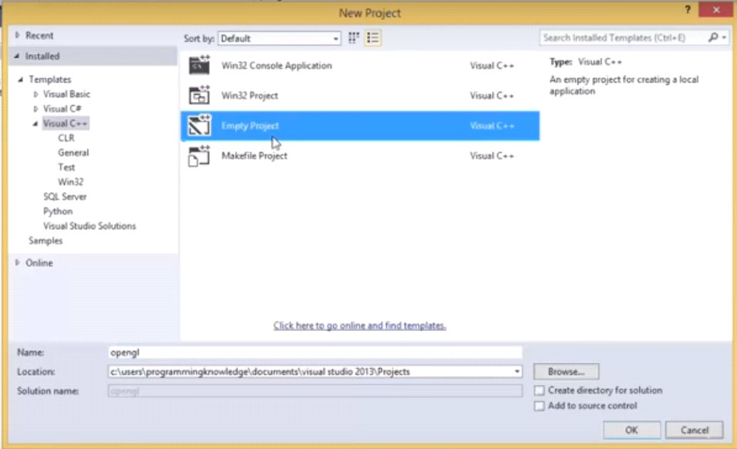
Task: Click the go online and find templates link
Action: [359, 326]
